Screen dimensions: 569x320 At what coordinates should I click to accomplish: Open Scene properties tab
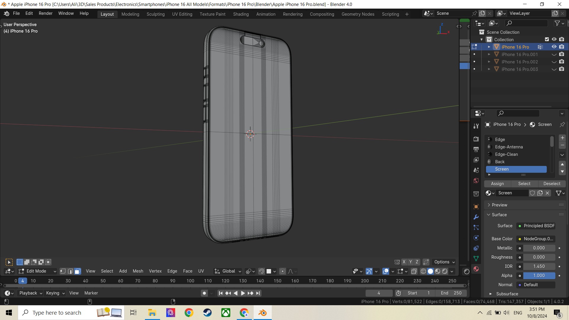coord(476,170)
